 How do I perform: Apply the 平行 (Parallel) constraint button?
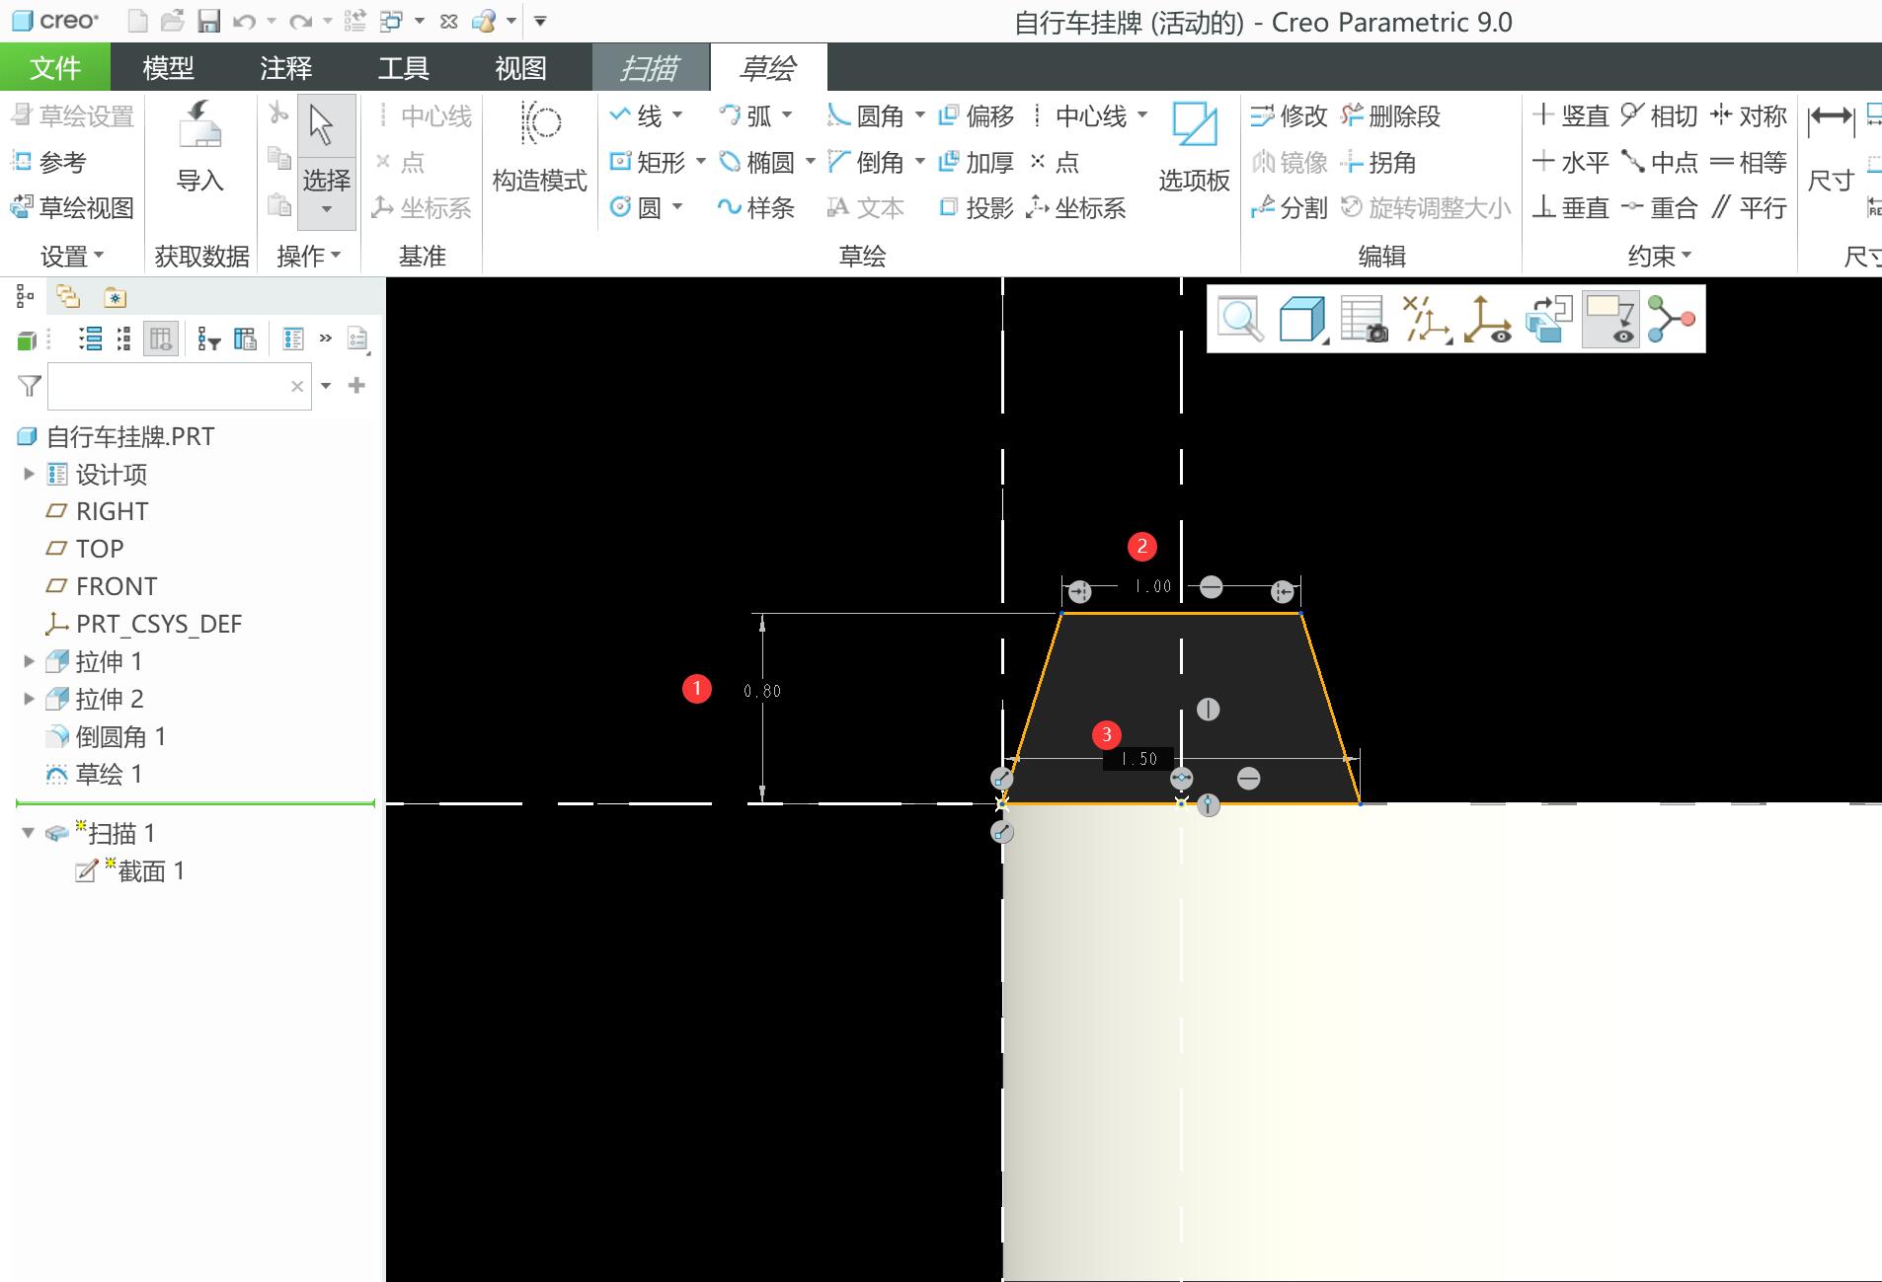1749,207
